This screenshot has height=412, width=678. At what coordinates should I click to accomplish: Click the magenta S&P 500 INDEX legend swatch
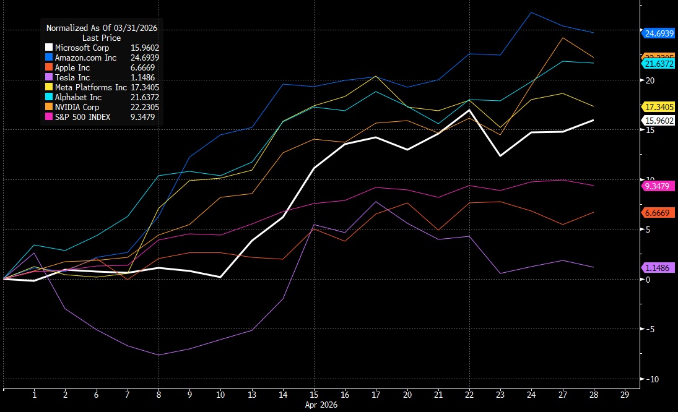tap(49, 117)
